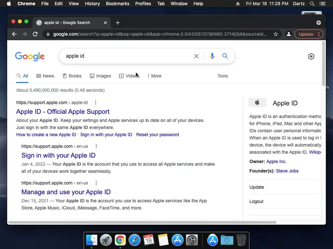Open the Chrome profile avatar icon

[x=289, y=34]
